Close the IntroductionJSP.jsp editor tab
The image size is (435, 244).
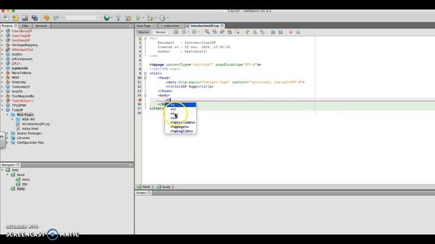tap(222, 26)
